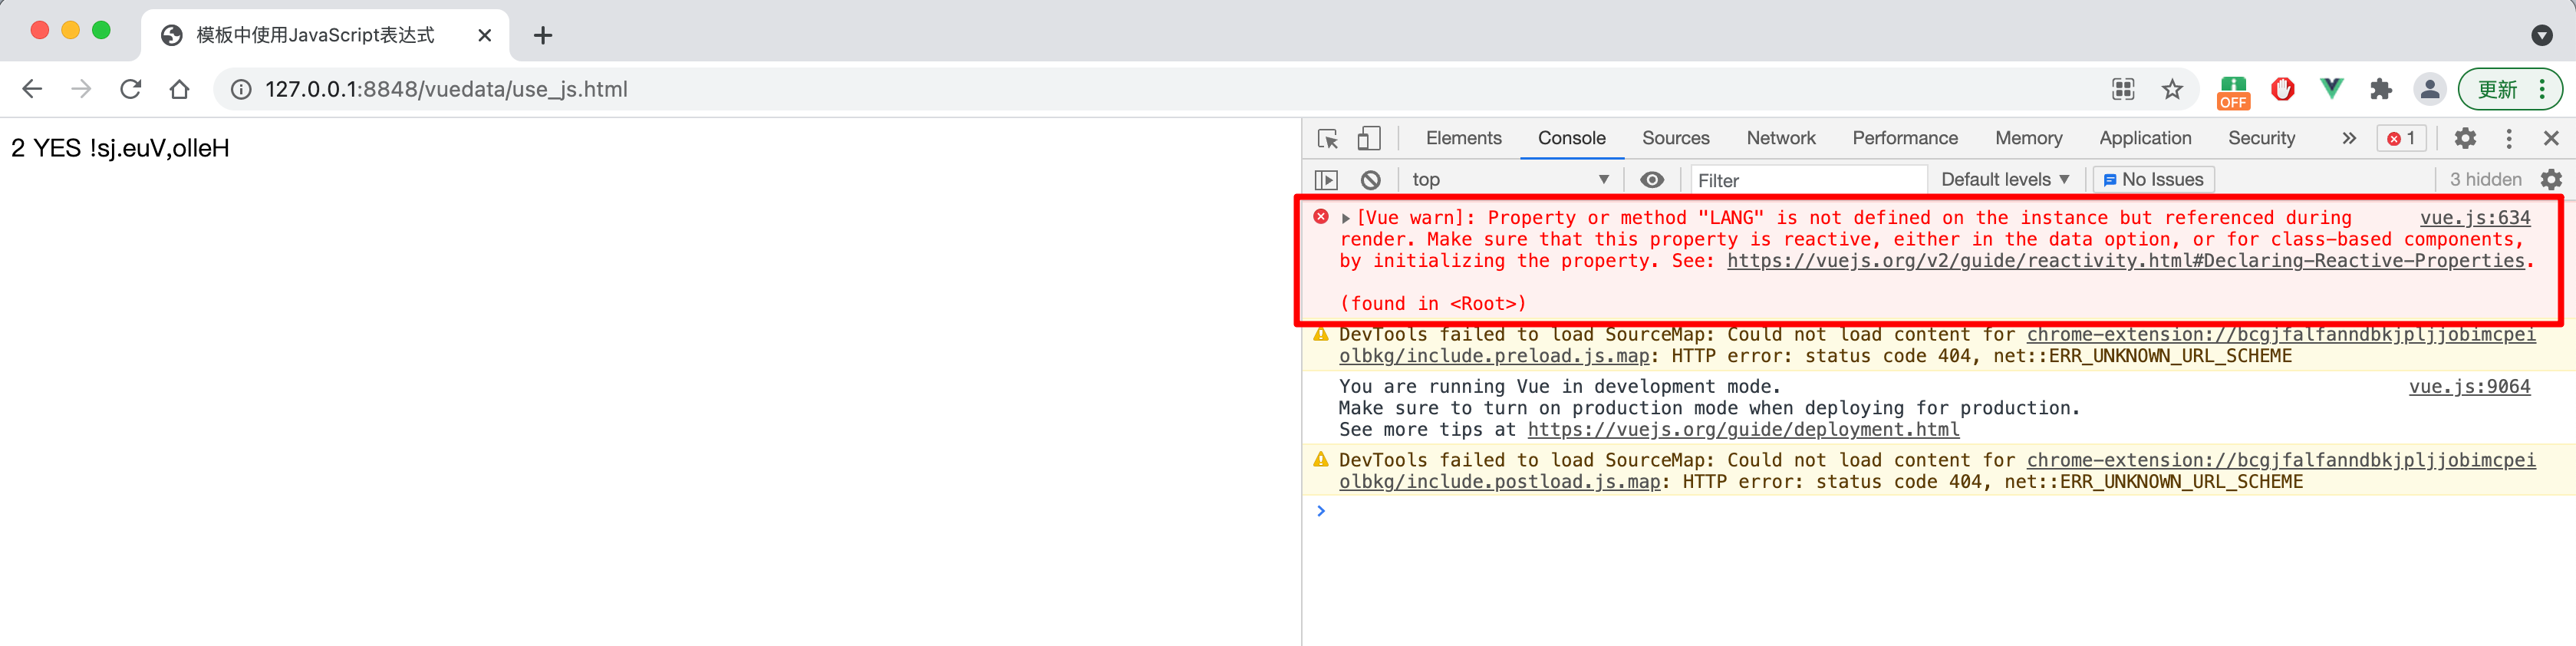2576x646 pixels.
Task: Open console settings gear beside 3 hidden
Action: (2552, 180)
